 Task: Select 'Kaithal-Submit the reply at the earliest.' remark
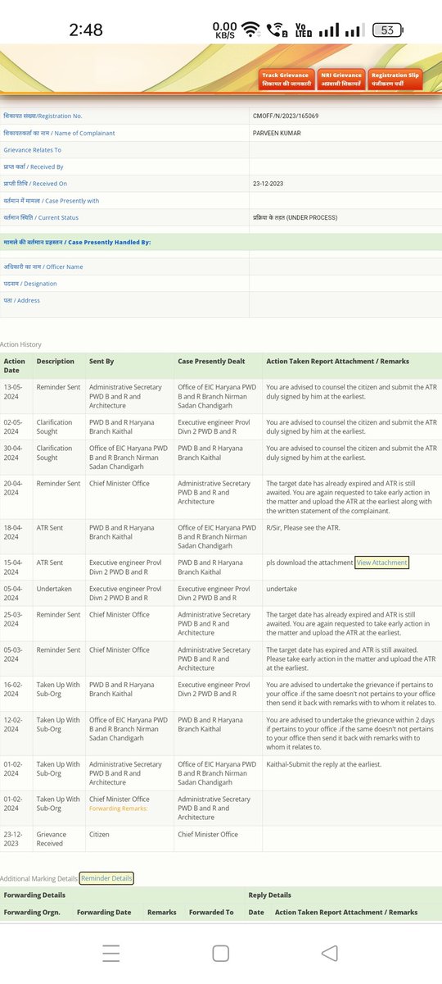pos(323,764)
